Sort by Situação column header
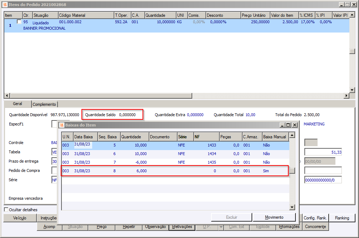Viewport: 359px width, 238px height. point(45,15)
